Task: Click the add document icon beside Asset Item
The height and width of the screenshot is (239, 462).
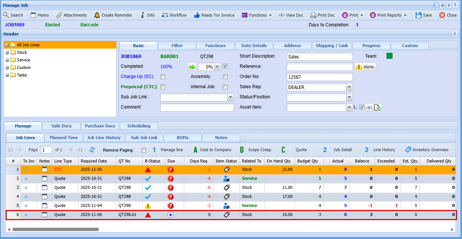Action: pyautogui.click(x=377, y=107)
